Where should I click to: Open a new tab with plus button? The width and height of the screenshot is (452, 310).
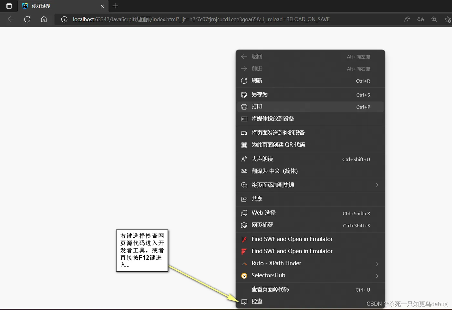pos(115,6)
